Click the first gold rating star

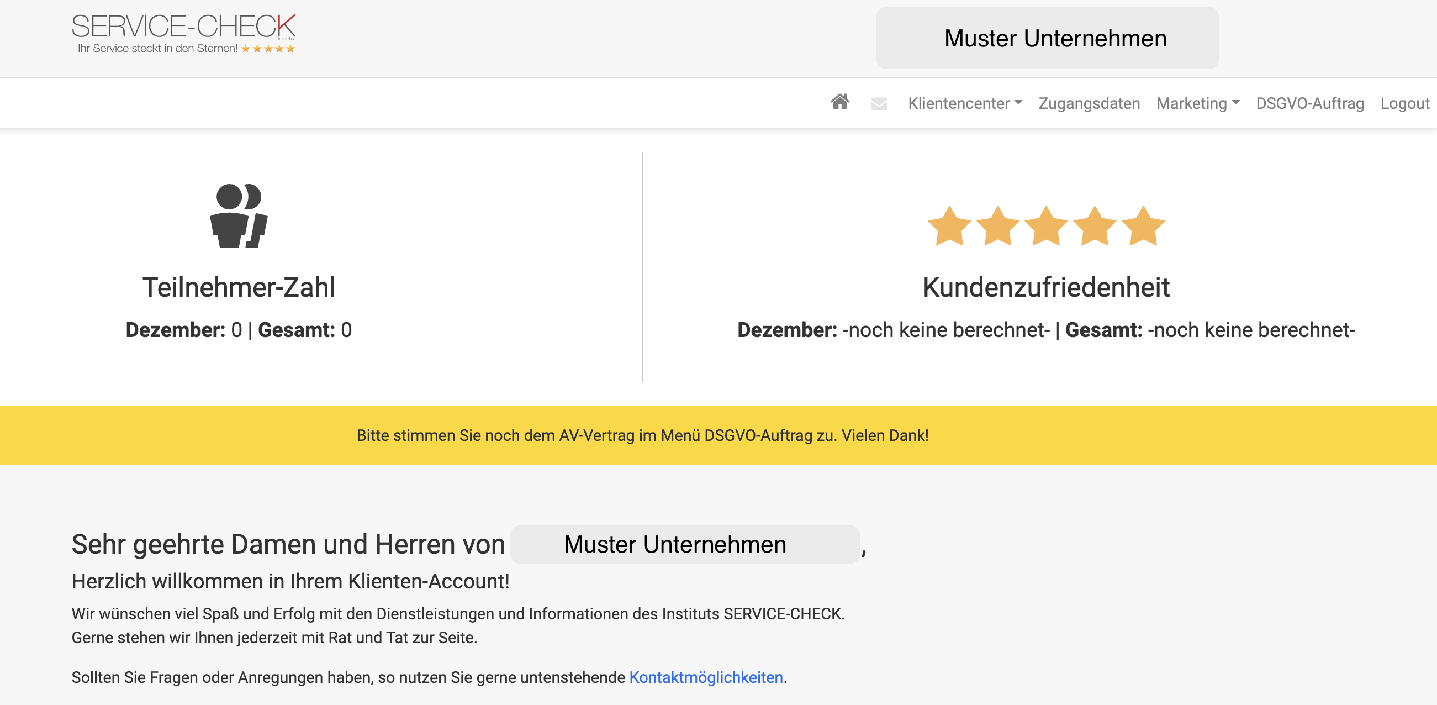(949, 226)
